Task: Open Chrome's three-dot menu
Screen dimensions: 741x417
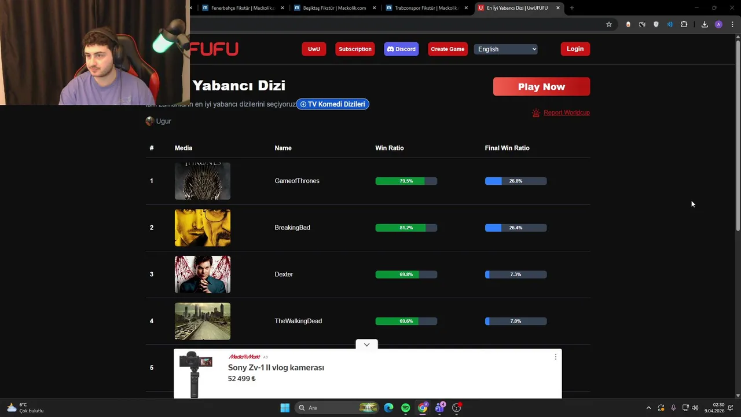Action: 732,24
